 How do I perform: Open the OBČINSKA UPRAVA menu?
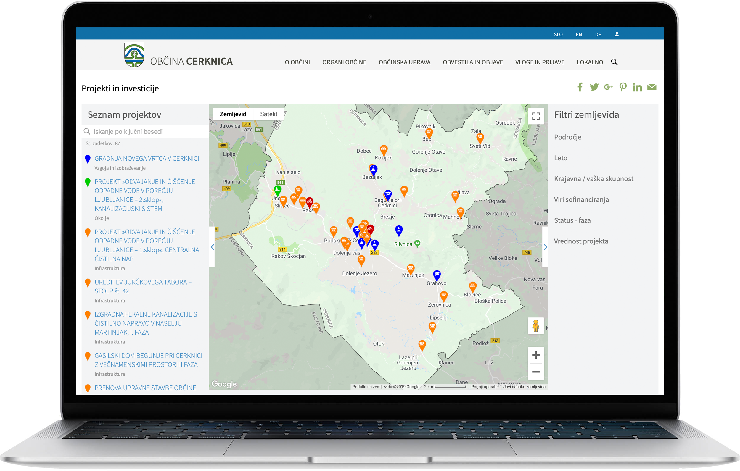(x=404, y=62)
